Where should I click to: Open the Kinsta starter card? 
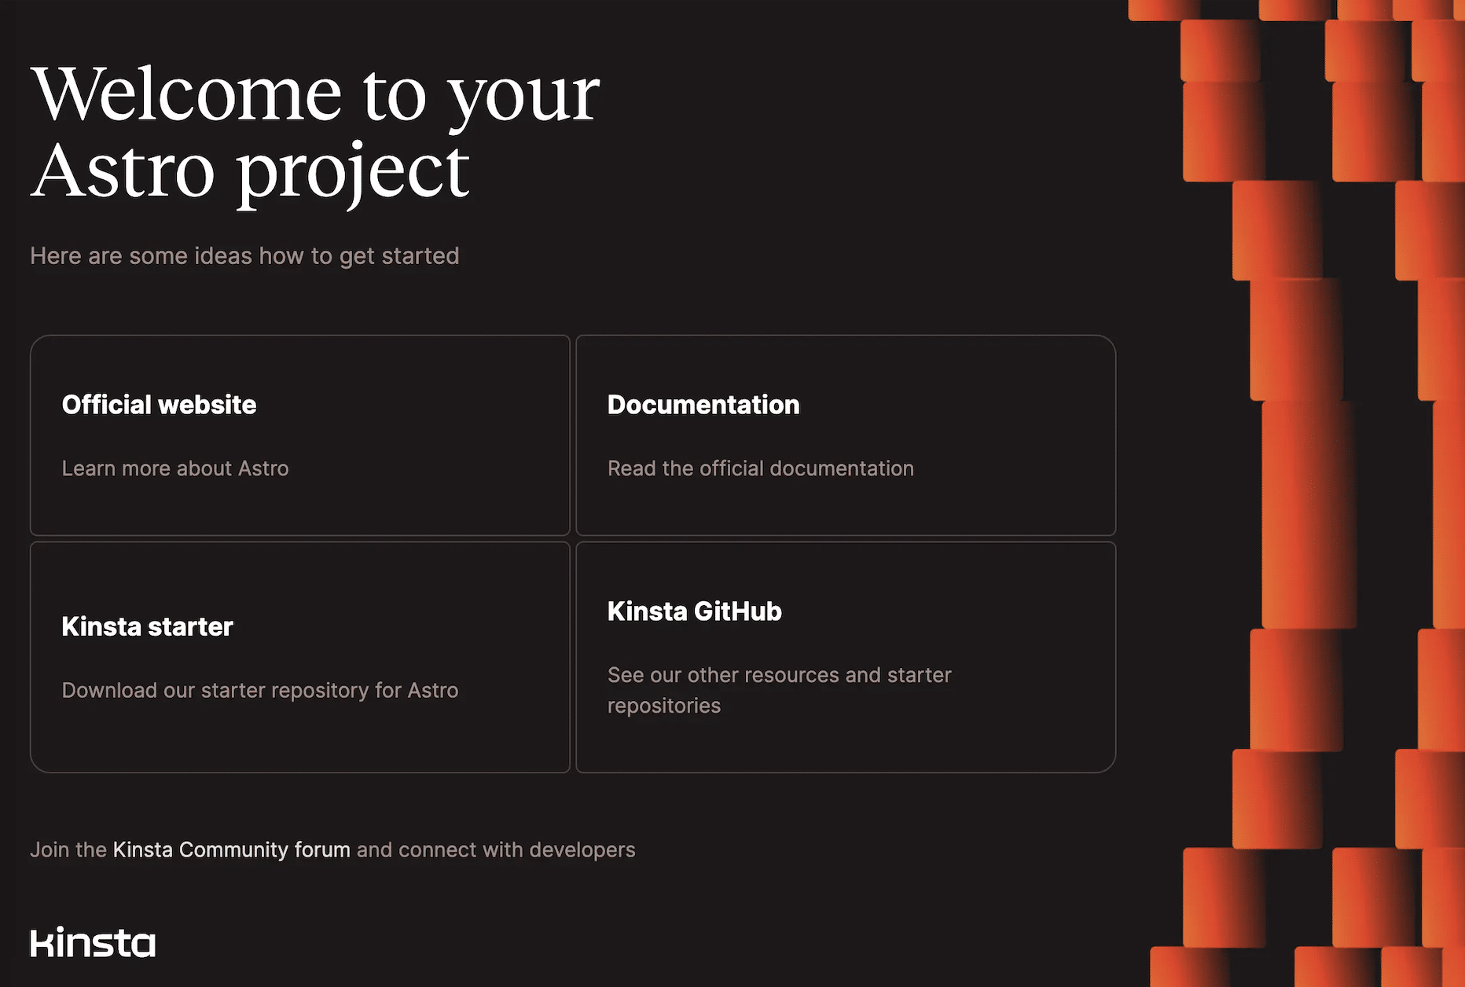coord(300,656)
